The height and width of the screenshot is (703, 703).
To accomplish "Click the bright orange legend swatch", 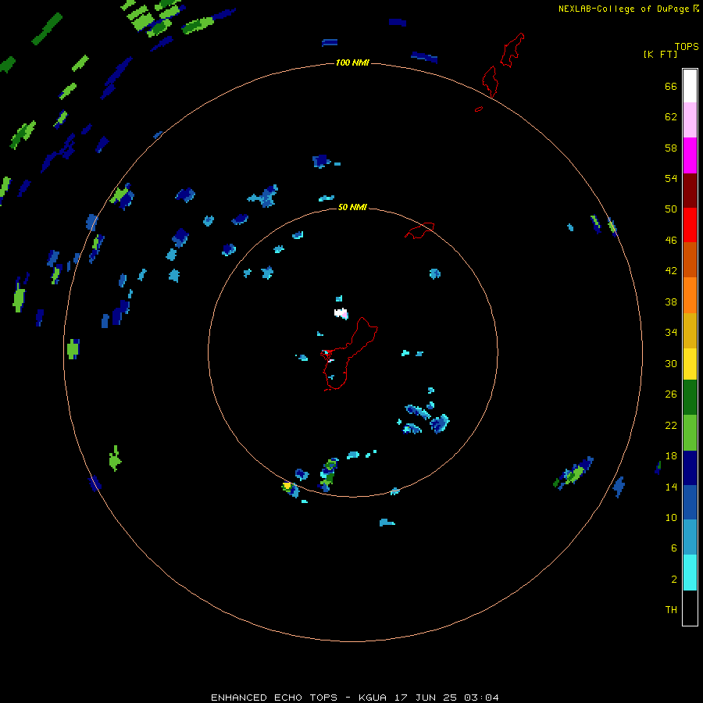I will 690,295.
